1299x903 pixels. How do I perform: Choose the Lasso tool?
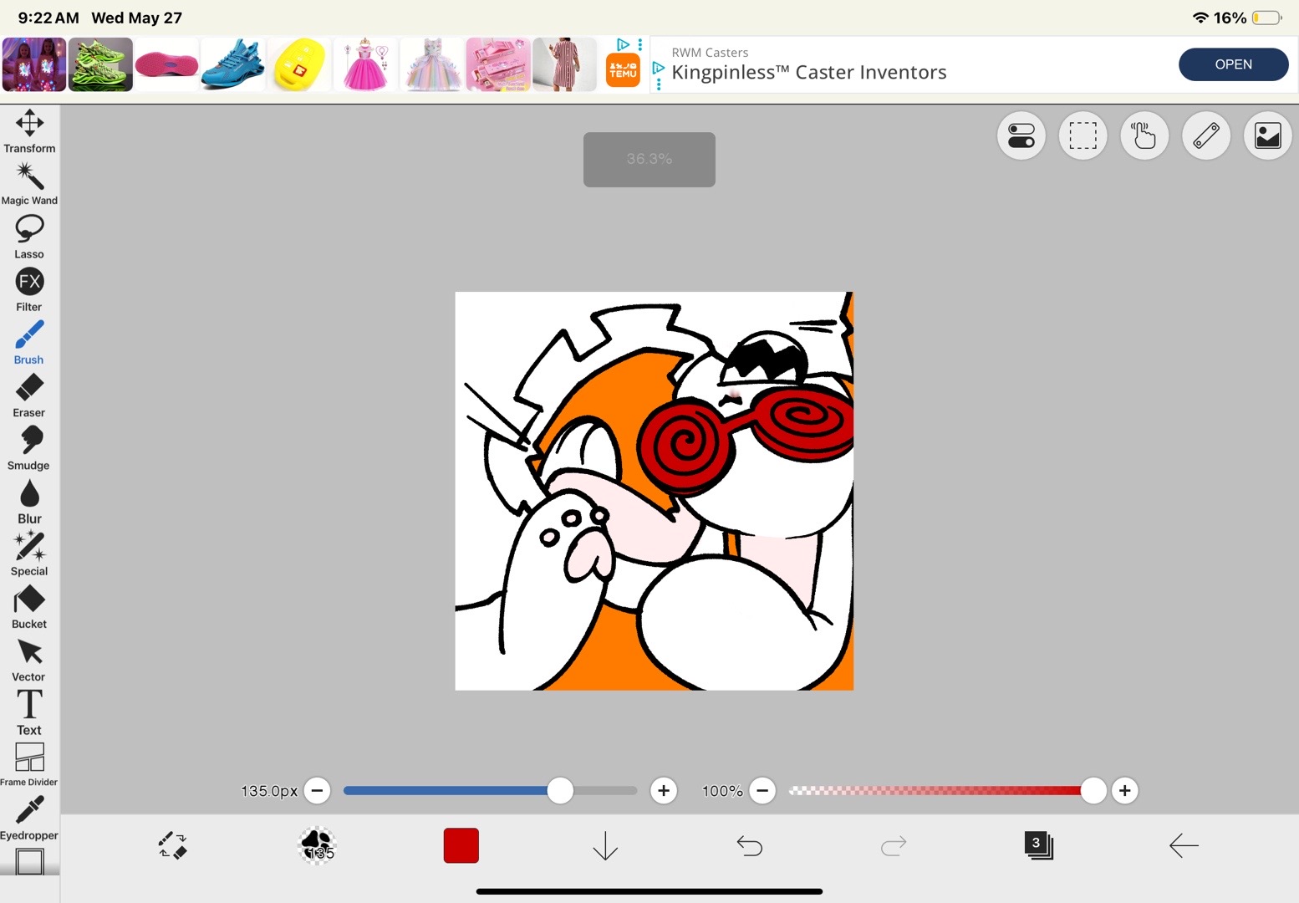coord(29,237)
